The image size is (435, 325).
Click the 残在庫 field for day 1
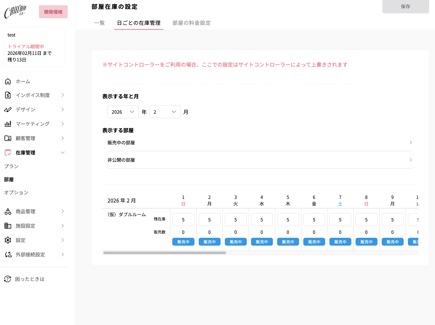[183, 219]
